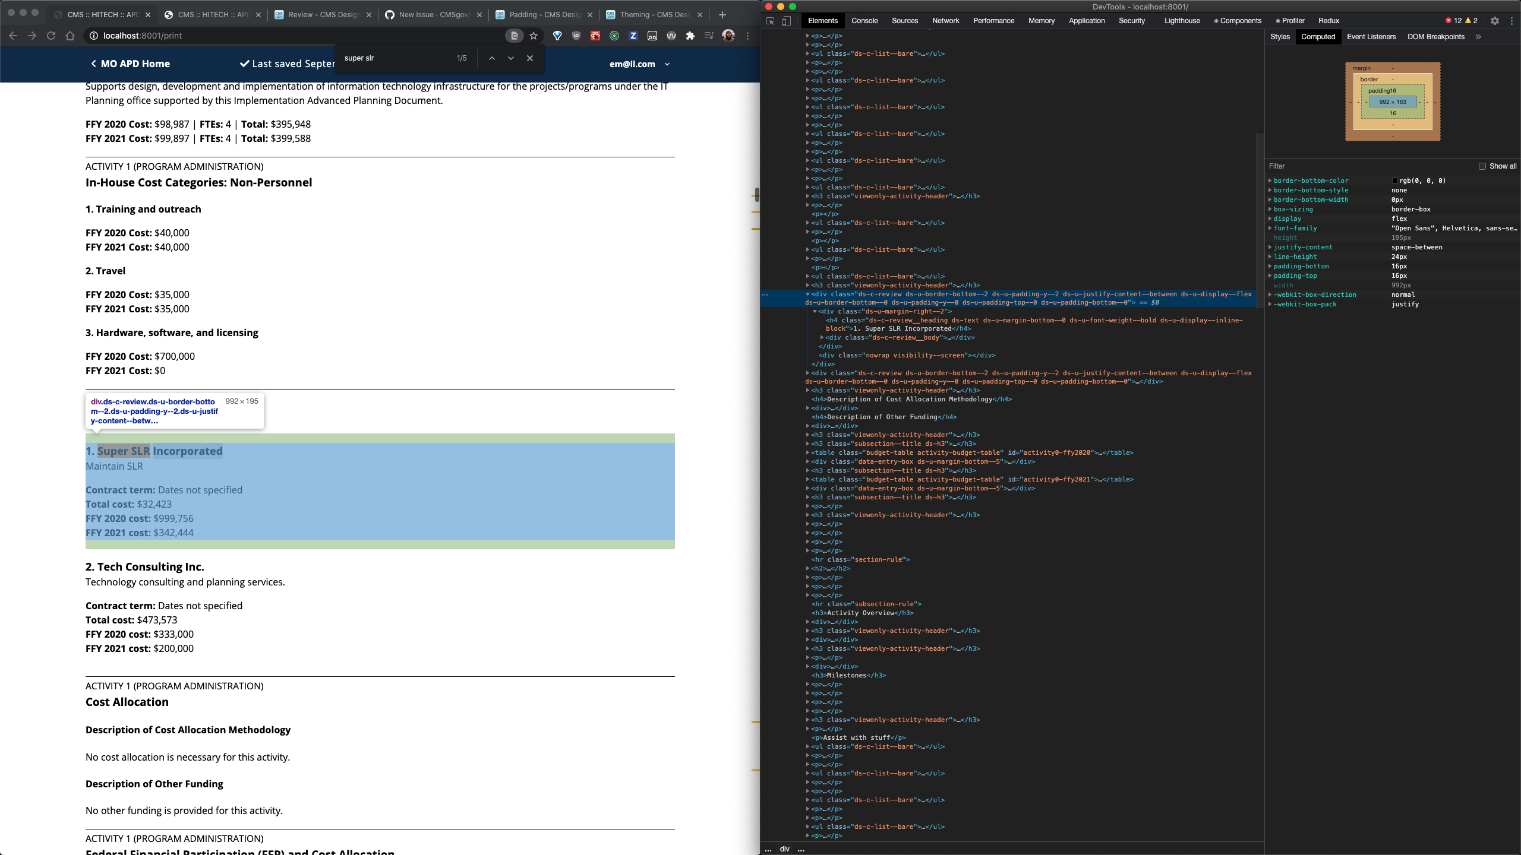Switch to the Event Listeners tab
Screen dimensions: 1521x855
point(1371,37)
